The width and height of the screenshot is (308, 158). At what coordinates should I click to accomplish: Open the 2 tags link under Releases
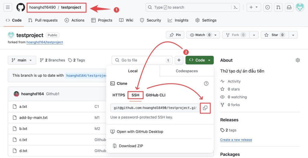[228, 130]
